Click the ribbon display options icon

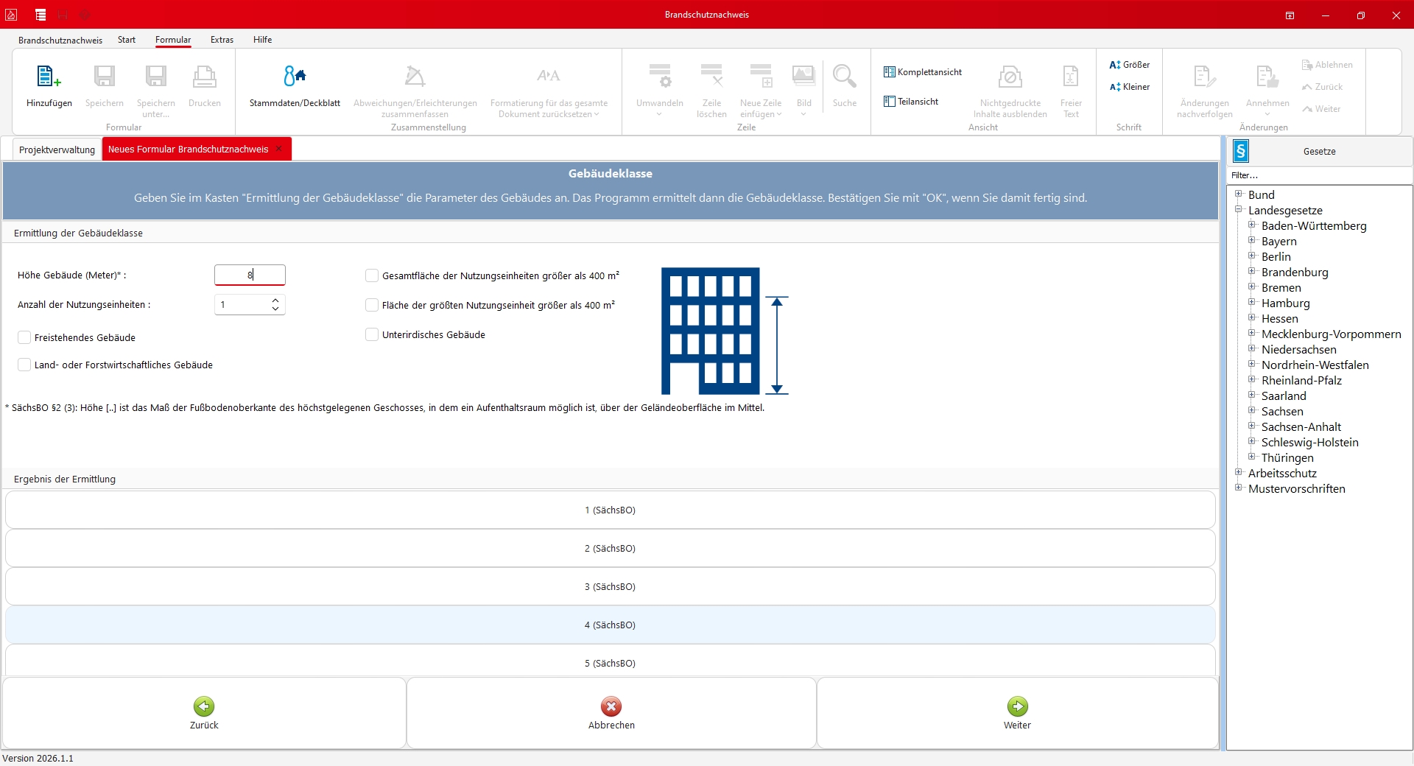coord(1290,15)
